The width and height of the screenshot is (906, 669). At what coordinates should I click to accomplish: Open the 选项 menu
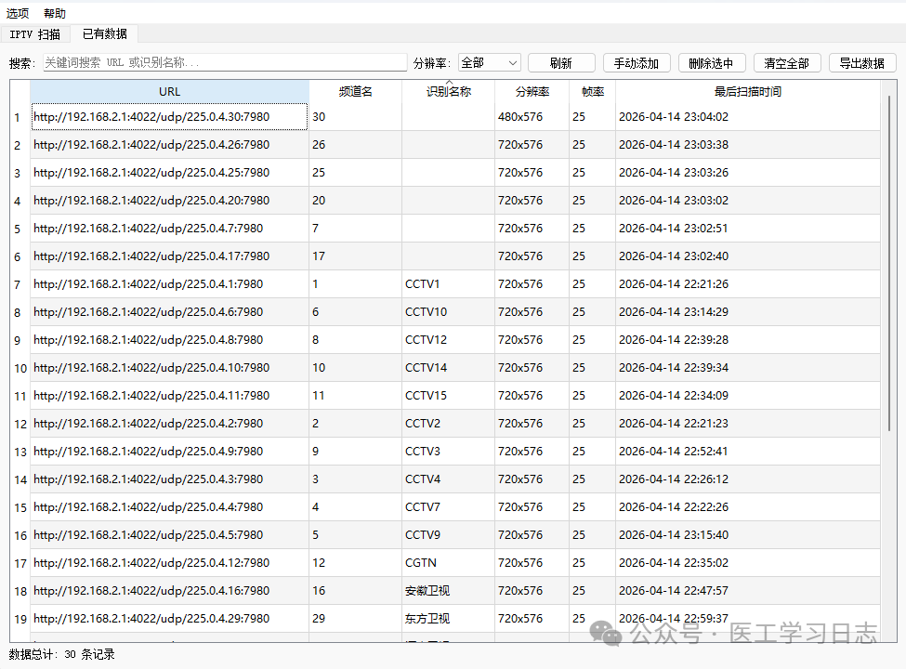[x=18, y=14]
